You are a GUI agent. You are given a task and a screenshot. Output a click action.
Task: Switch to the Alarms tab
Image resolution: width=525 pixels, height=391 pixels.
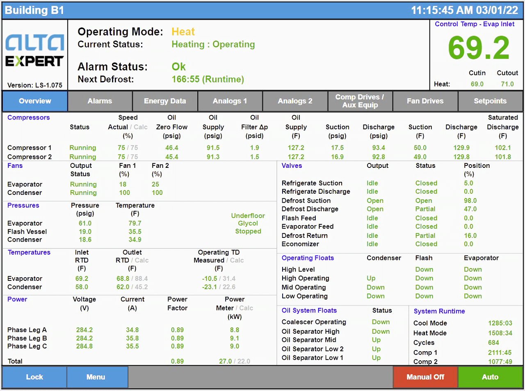pos(100,101)
